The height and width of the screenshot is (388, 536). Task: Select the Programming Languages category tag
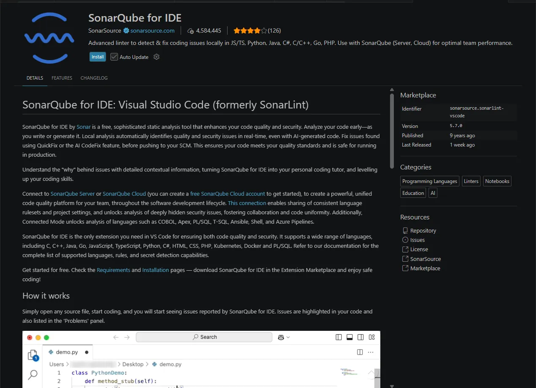click(430, 181)
